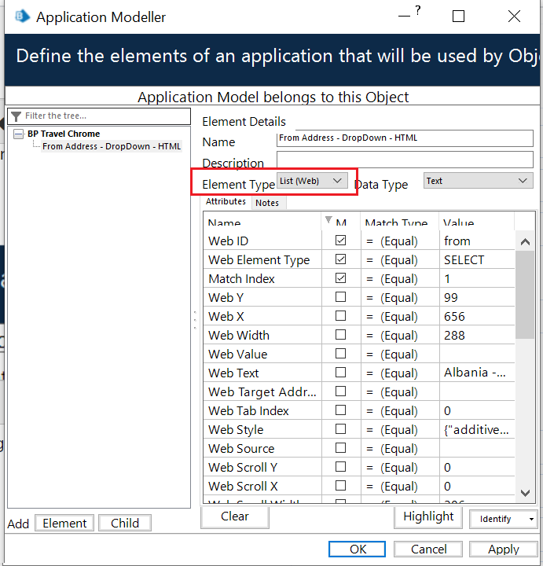Click the Web Y value '99'
543x566 pixels.
[x=451, y=297]
